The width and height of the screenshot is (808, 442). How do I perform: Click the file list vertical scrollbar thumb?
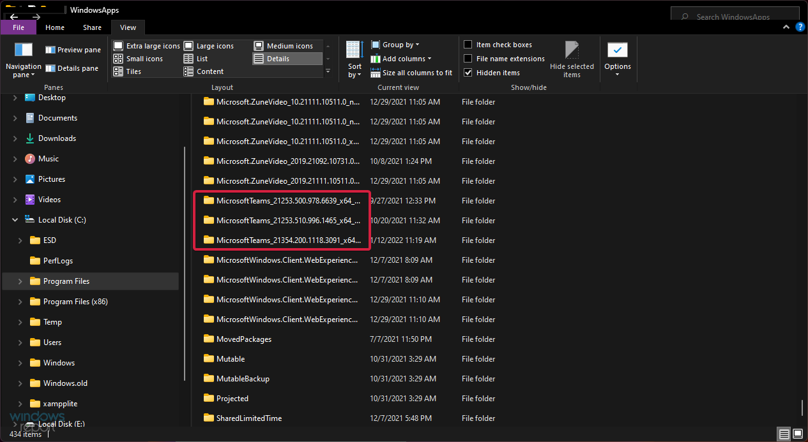802,408
